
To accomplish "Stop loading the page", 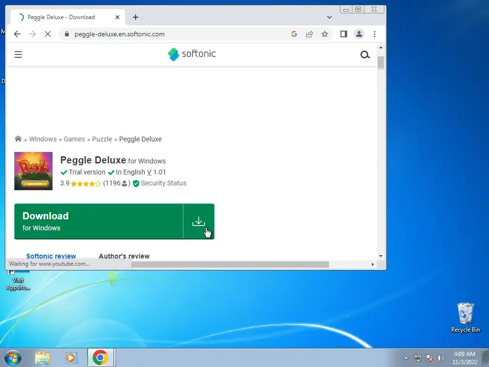I will pos(48,34).
